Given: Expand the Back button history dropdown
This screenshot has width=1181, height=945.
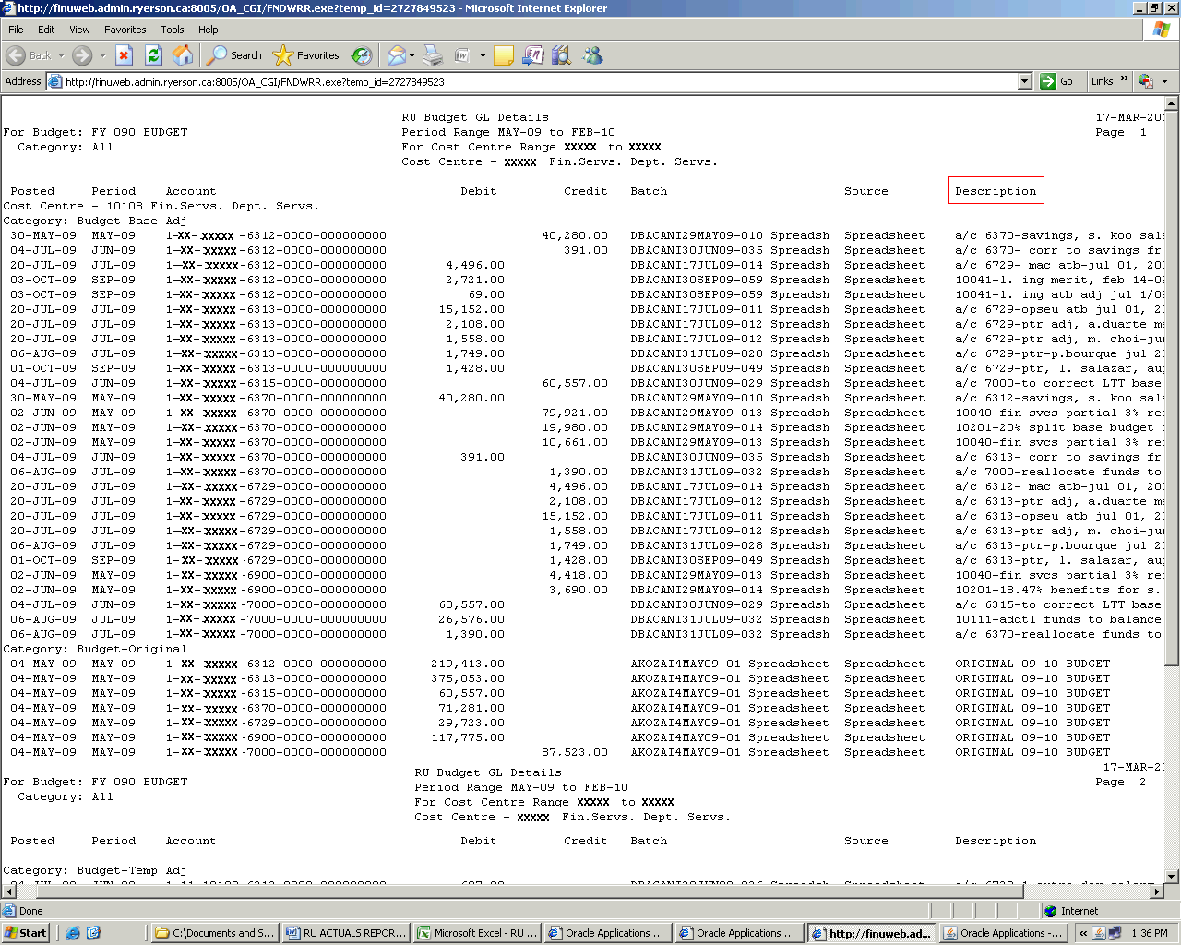Looking at the screenshot, I should click(x=62, y=55).
